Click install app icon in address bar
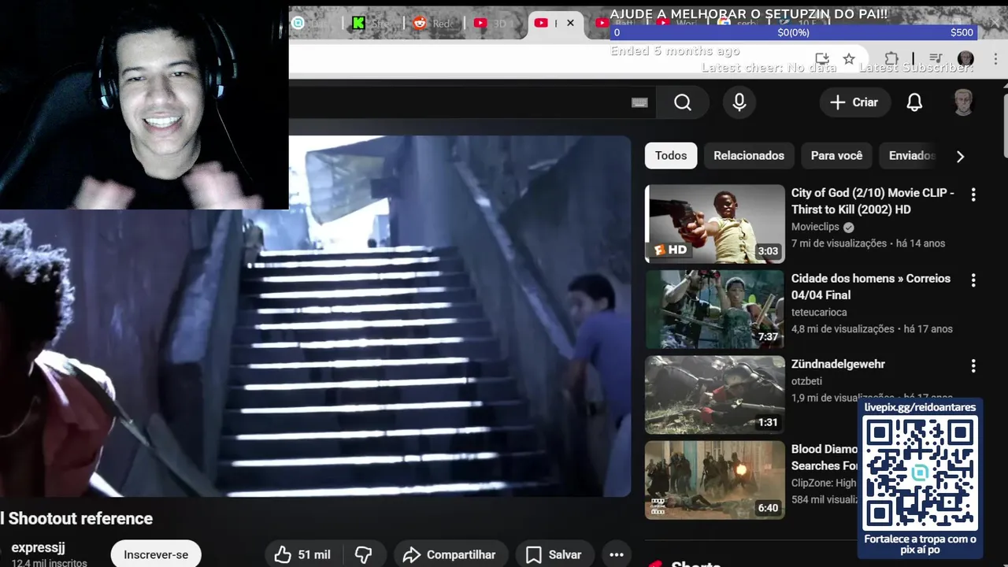1008x567 pixels. pos(822,59)
